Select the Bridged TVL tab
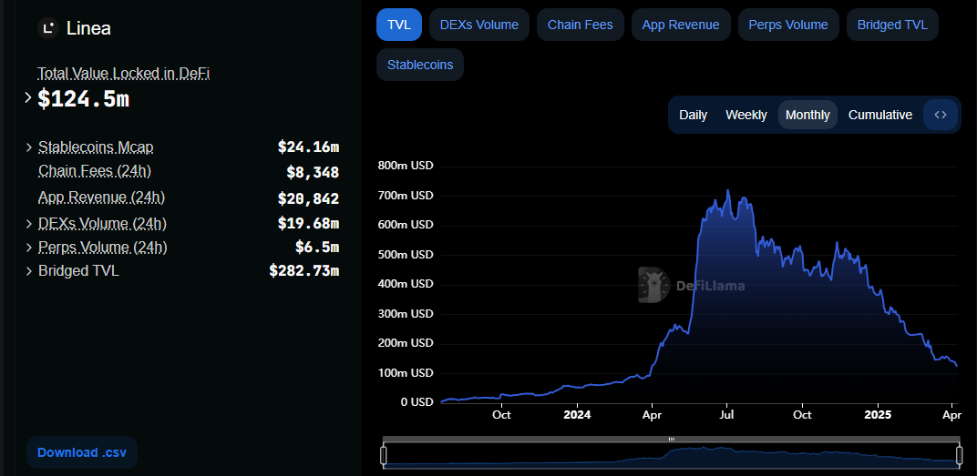This screenshot has width=977, height=476. tap(892, 25)
